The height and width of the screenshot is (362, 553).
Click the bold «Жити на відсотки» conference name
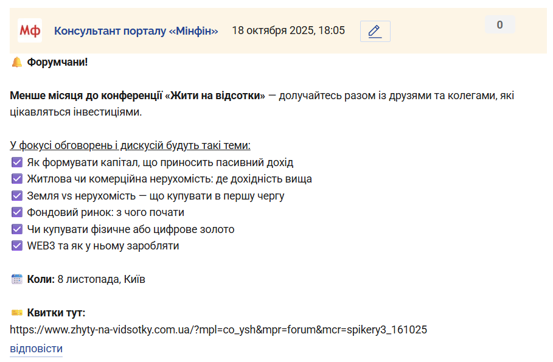point(215,96)
